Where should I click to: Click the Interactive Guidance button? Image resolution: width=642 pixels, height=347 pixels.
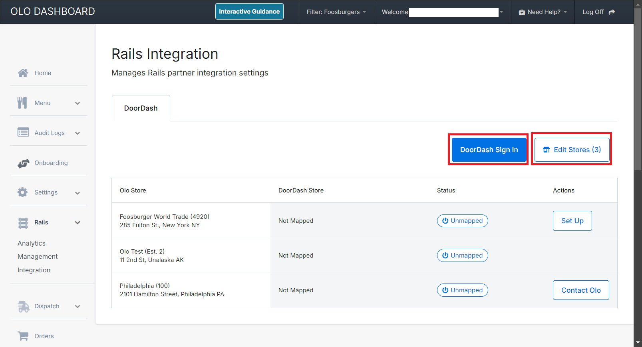click(x=249, y=12)
